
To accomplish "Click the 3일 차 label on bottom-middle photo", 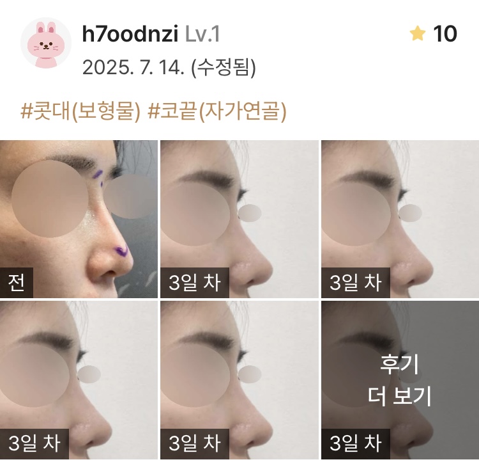I will [195, 443].
